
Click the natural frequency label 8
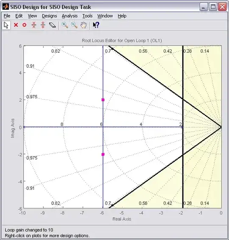coord(62,124)
